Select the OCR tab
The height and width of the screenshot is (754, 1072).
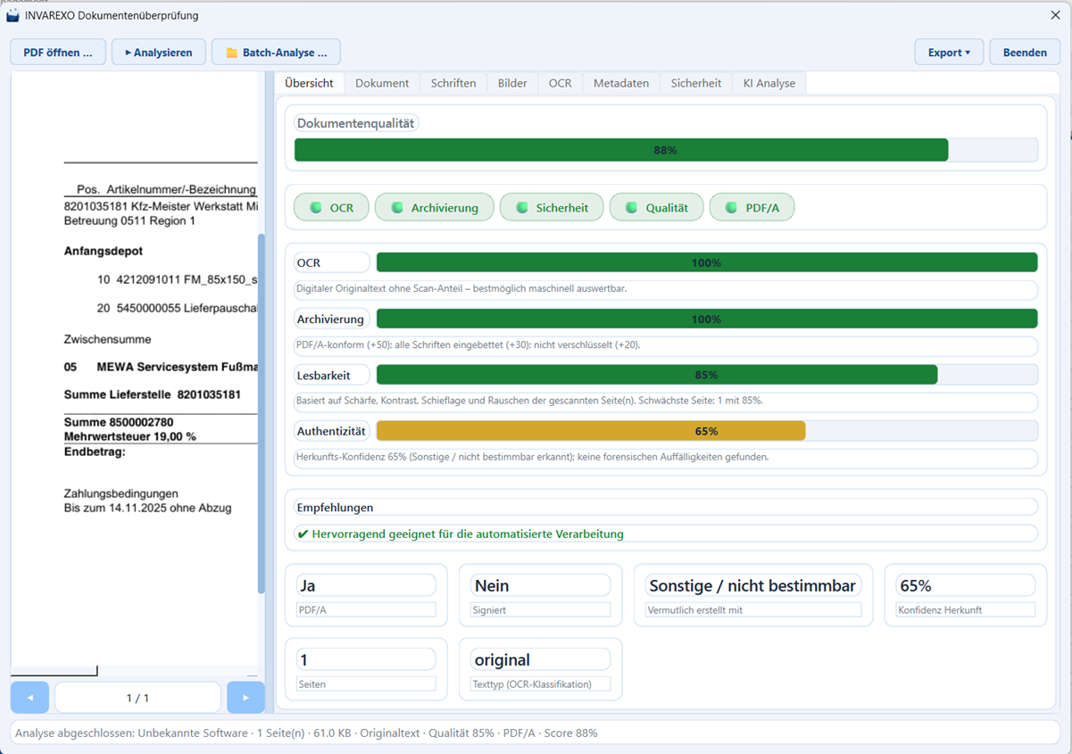point(560,83)
